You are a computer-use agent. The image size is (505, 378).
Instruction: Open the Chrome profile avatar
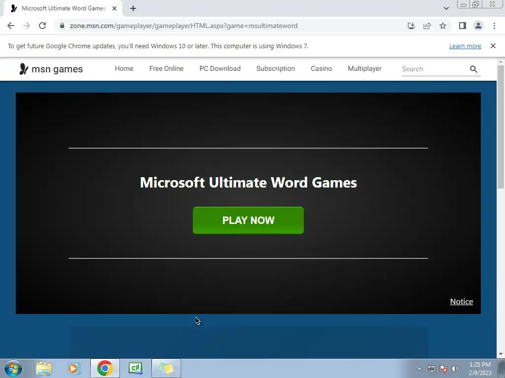tap(478, 26)
